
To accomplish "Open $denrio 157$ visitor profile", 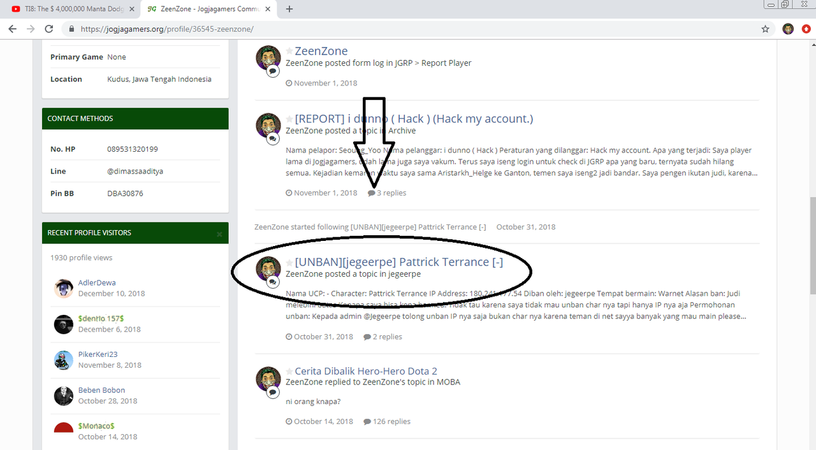I will pyautogui.click(x=101, y=318).
